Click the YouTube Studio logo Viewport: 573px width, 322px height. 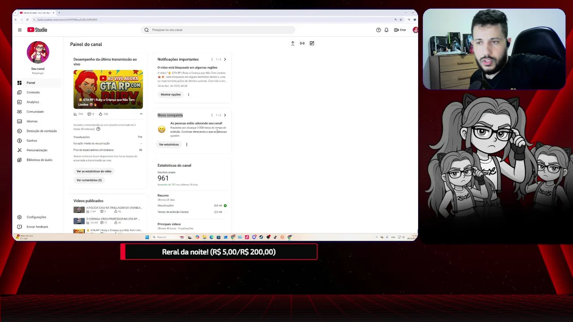pos(37,30)
